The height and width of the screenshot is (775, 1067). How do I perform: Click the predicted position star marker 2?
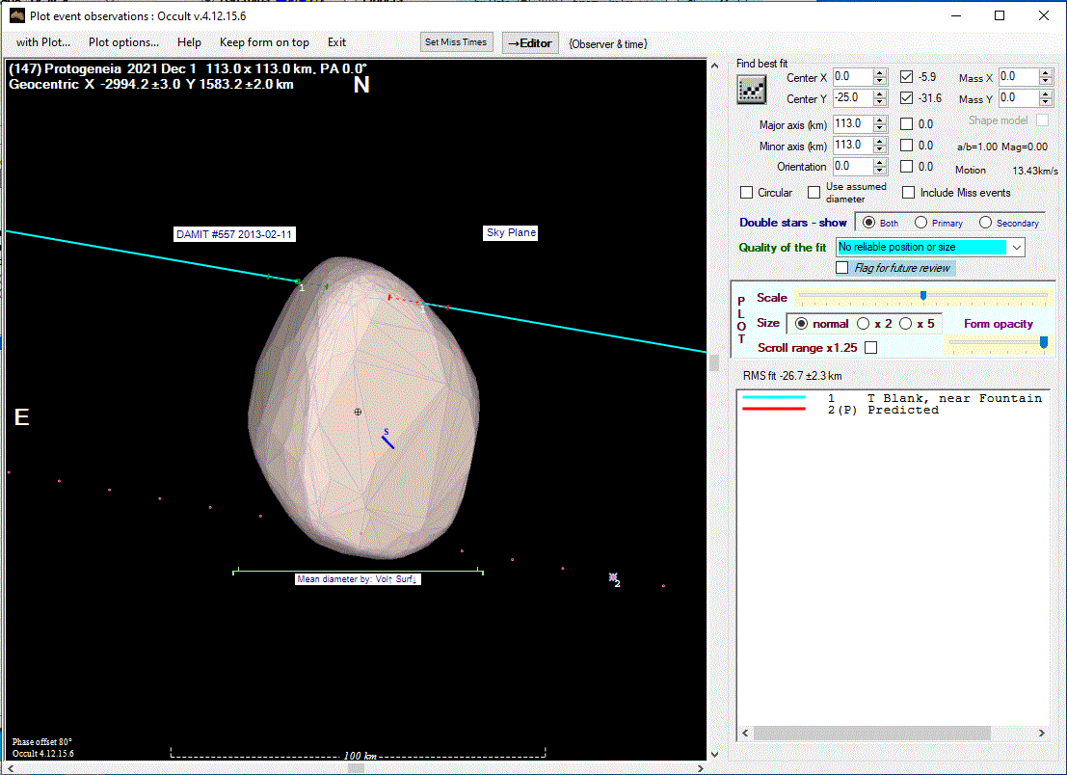[x=613, y=577]
